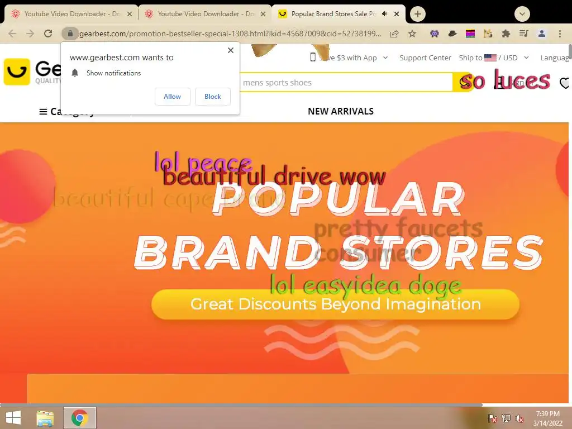Viewport: 572px width, 429px height.
Task: Switch to second Youtube Video Downloader tab
Action: coord(205,14)
